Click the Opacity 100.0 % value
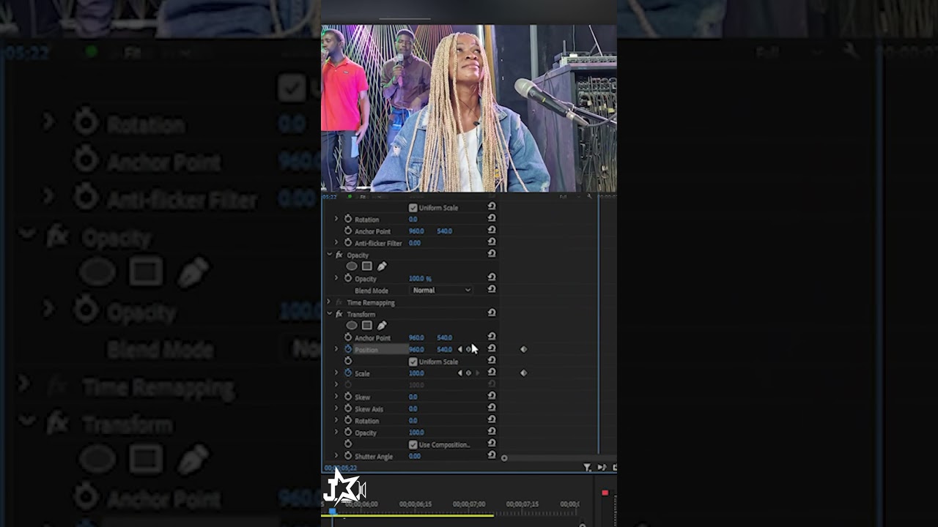Screen dimensions: 938x527 click(420, 279)
